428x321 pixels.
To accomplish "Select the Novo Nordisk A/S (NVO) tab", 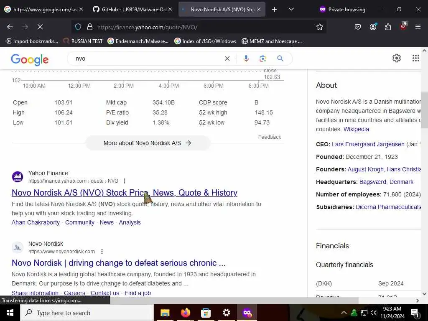I will pos(222,9).
